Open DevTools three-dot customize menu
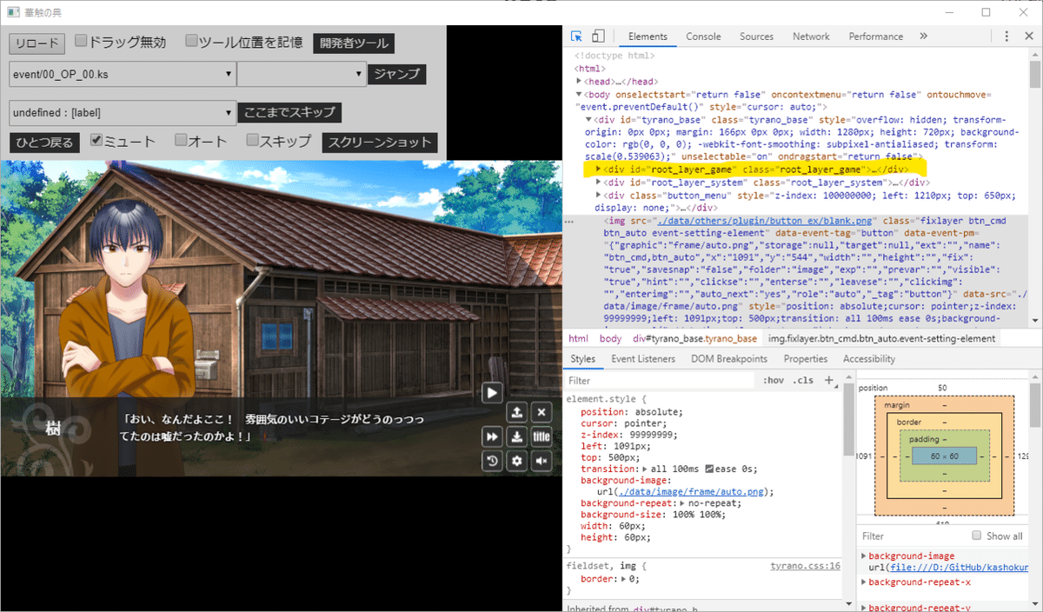 1006,37
